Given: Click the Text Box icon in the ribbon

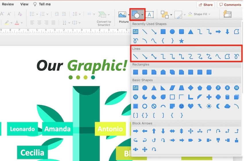Looking at the screenshot, I should [150, 14].
